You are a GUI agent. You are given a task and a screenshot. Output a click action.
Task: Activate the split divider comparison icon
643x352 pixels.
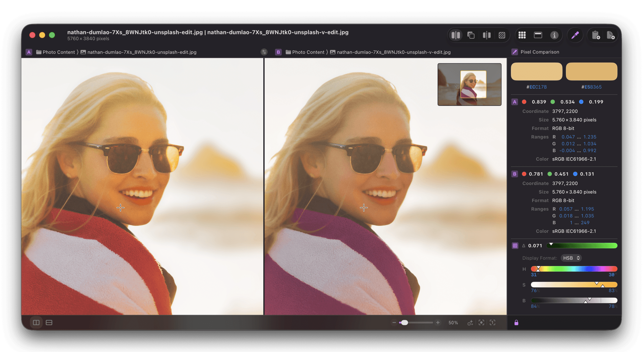(486, 35)
